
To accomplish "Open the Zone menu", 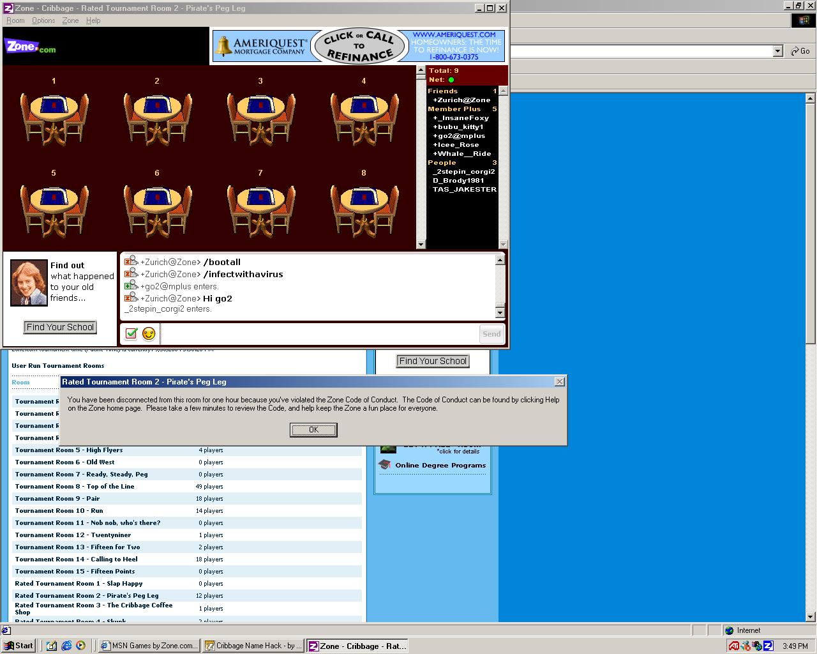I will coord(70,20).
